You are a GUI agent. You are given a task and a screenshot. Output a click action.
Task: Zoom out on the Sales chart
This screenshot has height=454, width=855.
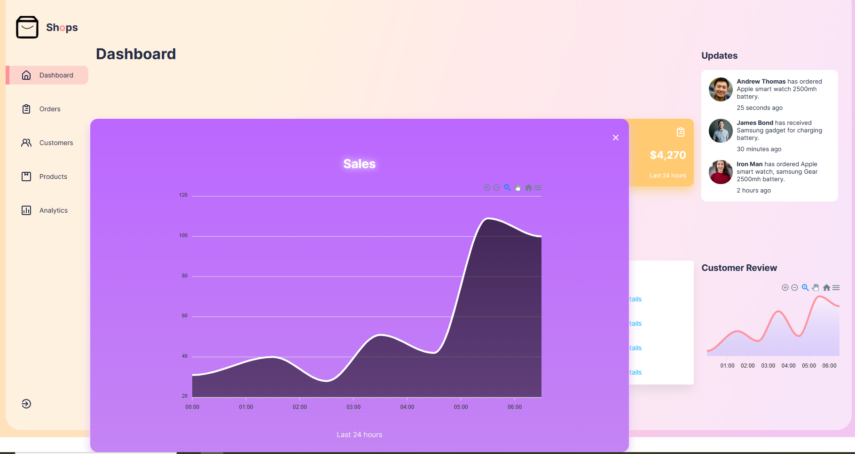pyautogui.click(x=496, y=187)
